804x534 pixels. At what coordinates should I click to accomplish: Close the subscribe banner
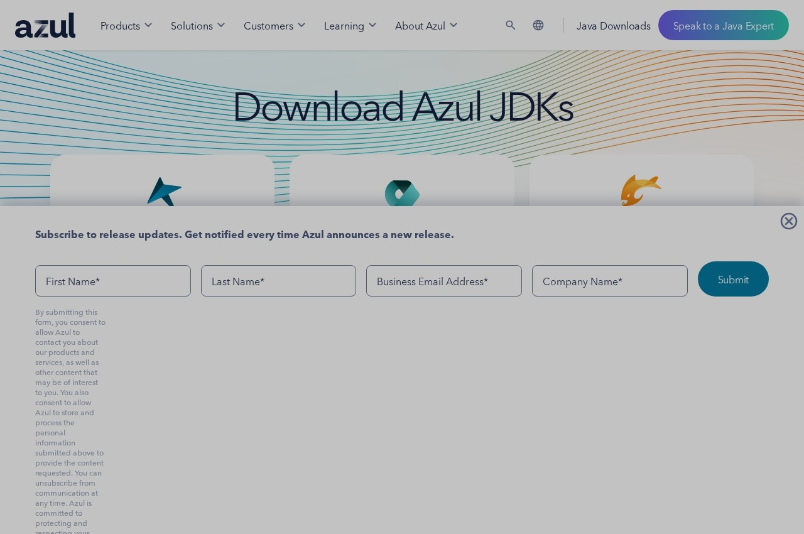point(789,221)
